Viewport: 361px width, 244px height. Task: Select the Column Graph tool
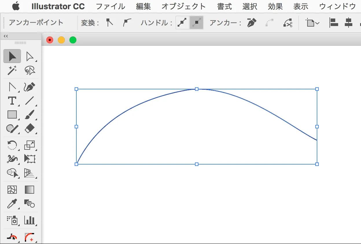click(30, 220)
